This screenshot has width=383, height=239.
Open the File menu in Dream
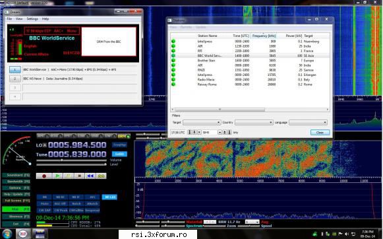pos(9,19)
